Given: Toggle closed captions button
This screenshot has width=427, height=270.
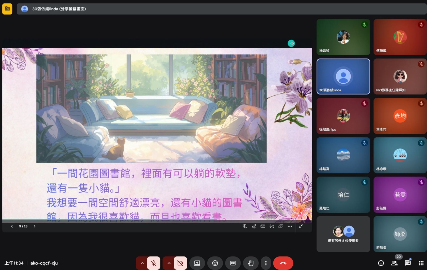Looking at the screenshot, I should (x=233, y=263).
